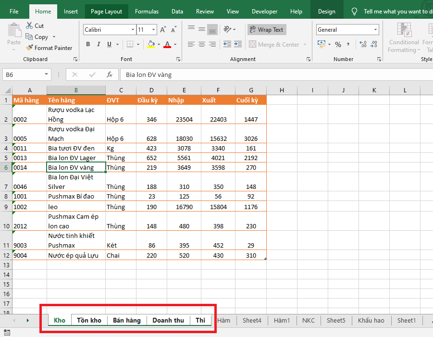Image resolution: width=433 pixels, height=337 pixels.
Task: Click the Tồn kho sheet tab
Action: point(89,320)
